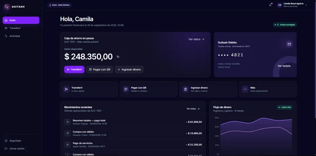This screenshot has width=316, height=156.
Task: Click the Resumen tarjeta — pago total entry
Action: click(133, 122)
